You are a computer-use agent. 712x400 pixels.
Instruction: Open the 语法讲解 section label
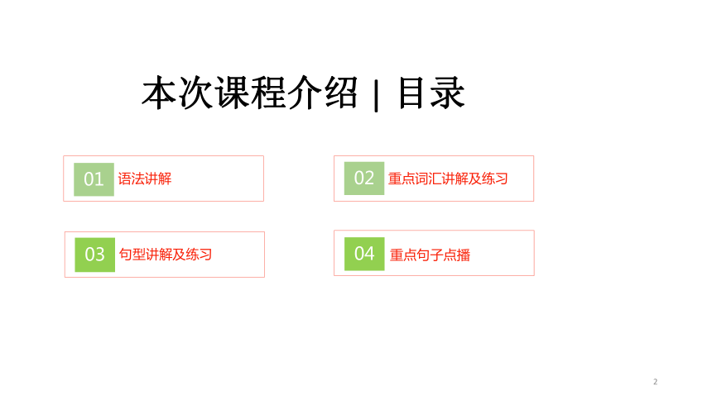tap(145, 179)
